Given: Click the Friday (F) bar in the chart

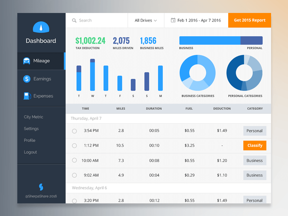Looking at the screenshot, I should [120, 83].
